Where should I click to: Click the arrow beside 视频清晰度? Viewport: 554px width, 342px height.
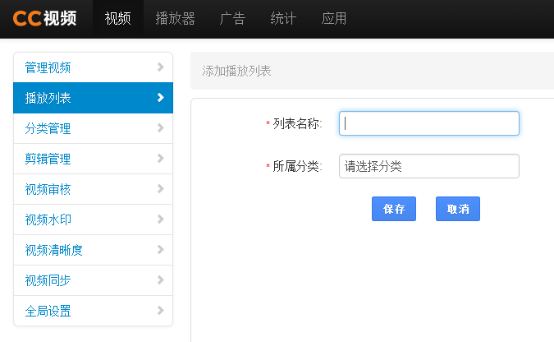(160, 250)
